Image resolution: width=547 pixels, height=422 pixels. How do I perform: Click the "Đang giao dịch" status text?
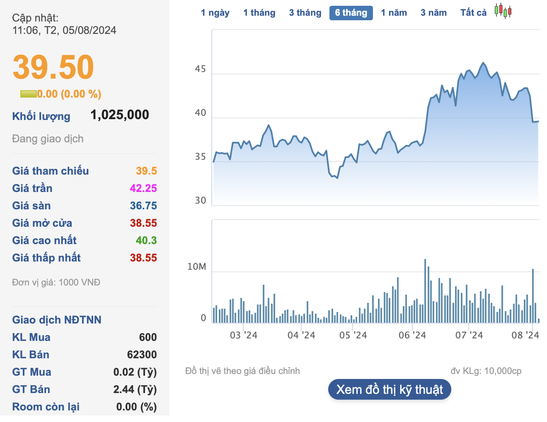(47, 139)
